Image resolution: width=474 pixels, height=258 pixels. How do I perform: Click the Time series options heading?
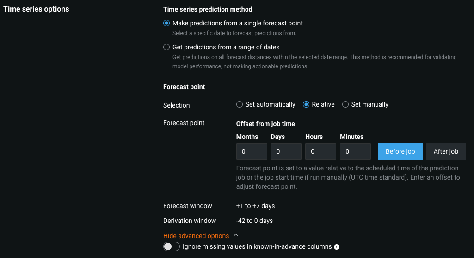(36, 9)
